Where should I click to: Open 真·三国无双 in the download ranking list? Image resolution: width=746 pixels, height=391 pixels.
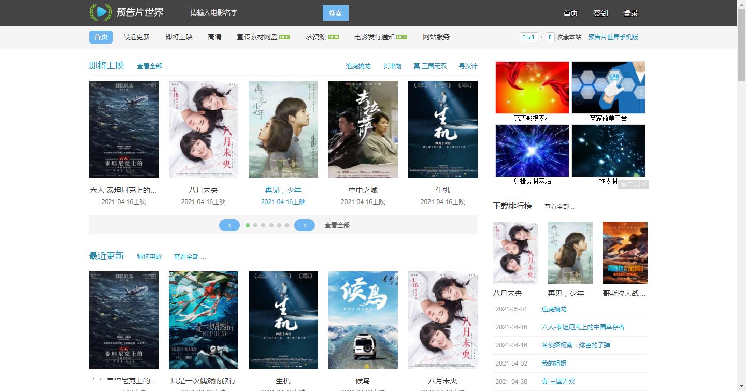point(558,382)
